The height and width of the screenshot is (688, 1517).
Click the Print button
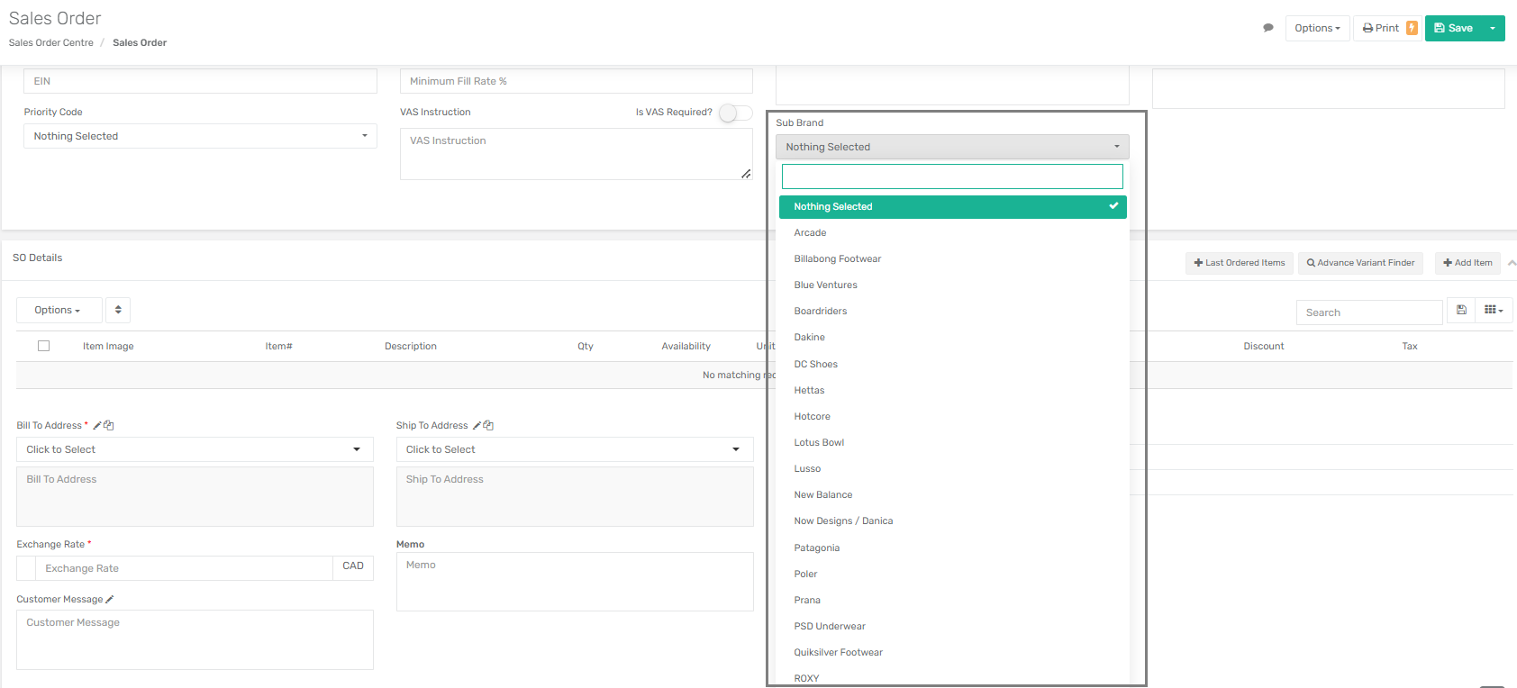pyautogui.click(x=1379, y=28)
